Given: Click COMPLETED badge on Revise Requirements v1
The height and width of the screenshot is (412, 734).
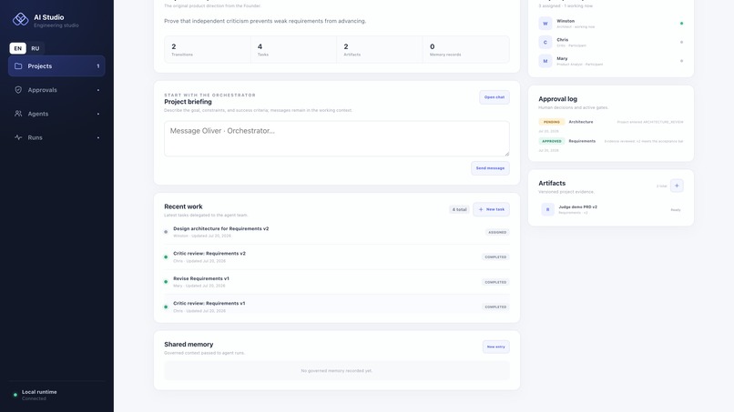Looking at the screenshot, I should click(495, 282).
